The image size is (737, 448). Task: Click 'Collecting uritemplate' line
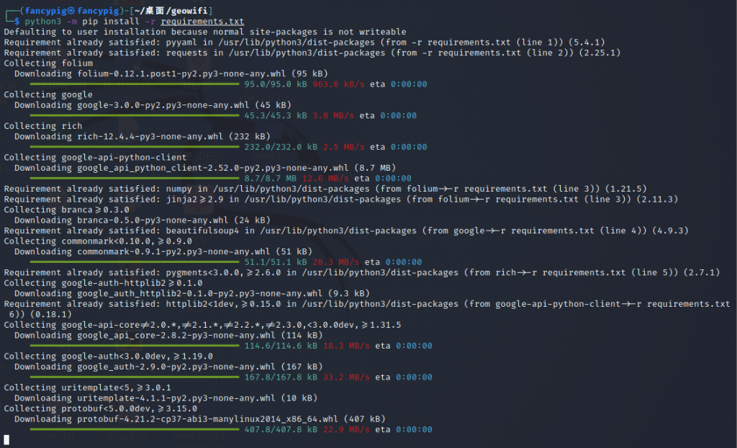click(87, 387)
